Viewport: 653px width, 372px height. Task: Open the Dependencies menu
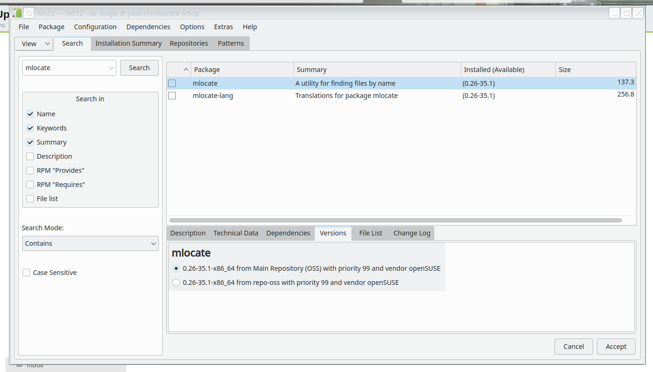148,27
